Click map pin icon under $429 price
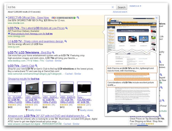Viewport: 172px width, 131px height. click(x=26, y=110)
